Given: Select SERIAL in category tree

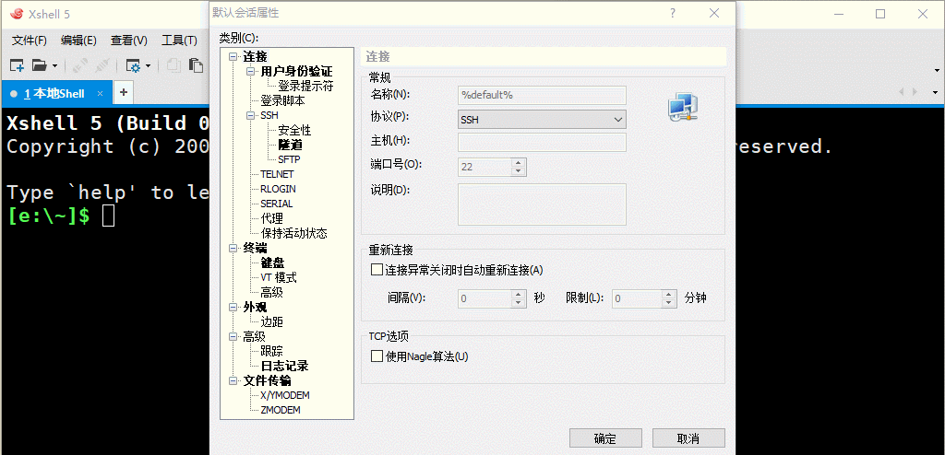Looking at the screenshot, I should [x=277, y=204].
